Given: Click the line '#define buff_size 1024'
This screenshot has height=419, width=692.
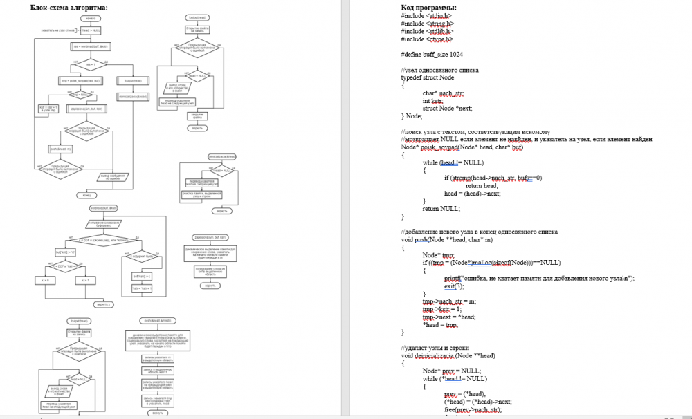Looking at the screenshot, I should (432, 54).
